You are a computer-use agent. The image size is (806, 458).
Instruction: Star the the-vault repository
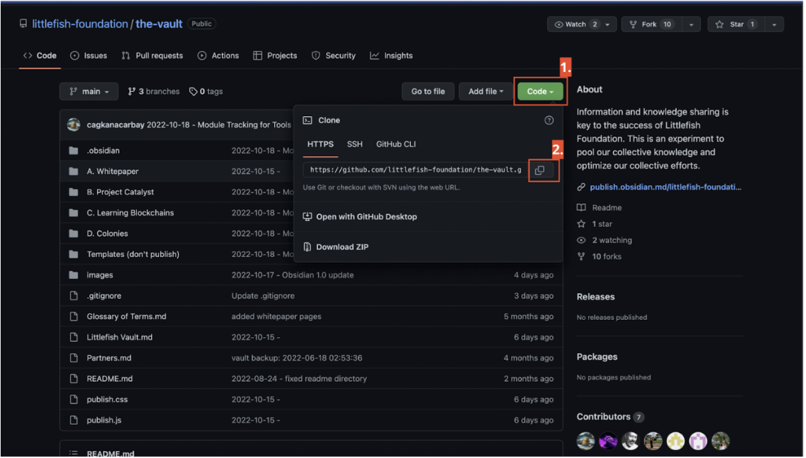point(730,25)
